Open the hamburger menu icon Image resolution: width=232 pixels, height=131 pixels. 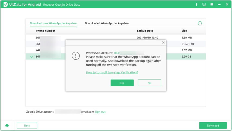212,4
